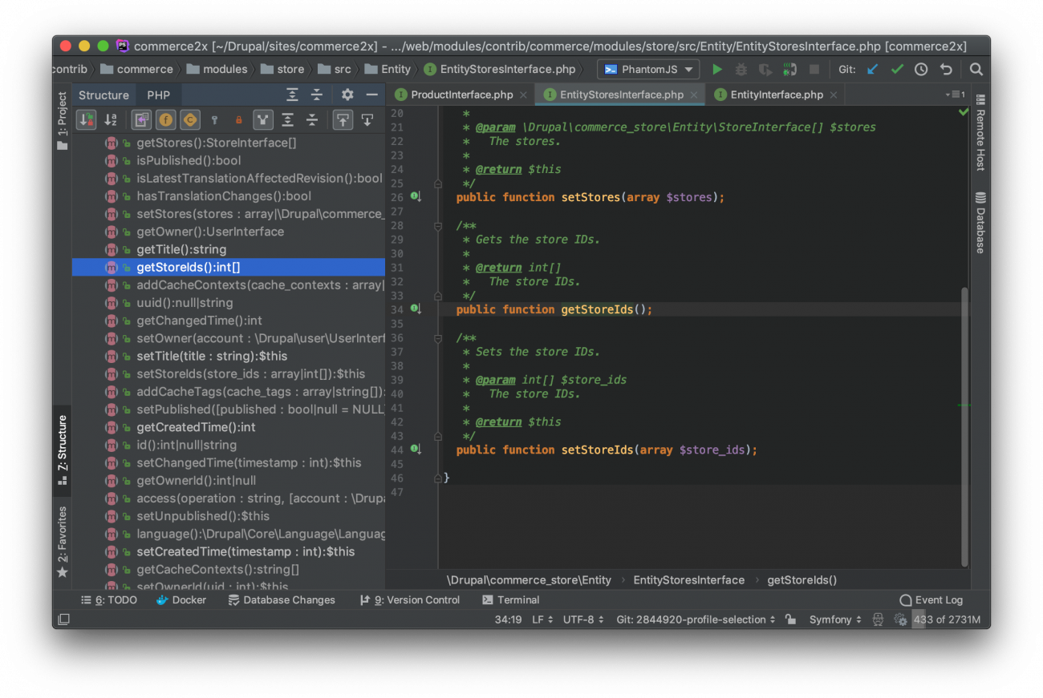The width and height of the screenshot is (1043, 698).
Task: Collapse all nodes in the Structure panel
Action: pos(311,120)
